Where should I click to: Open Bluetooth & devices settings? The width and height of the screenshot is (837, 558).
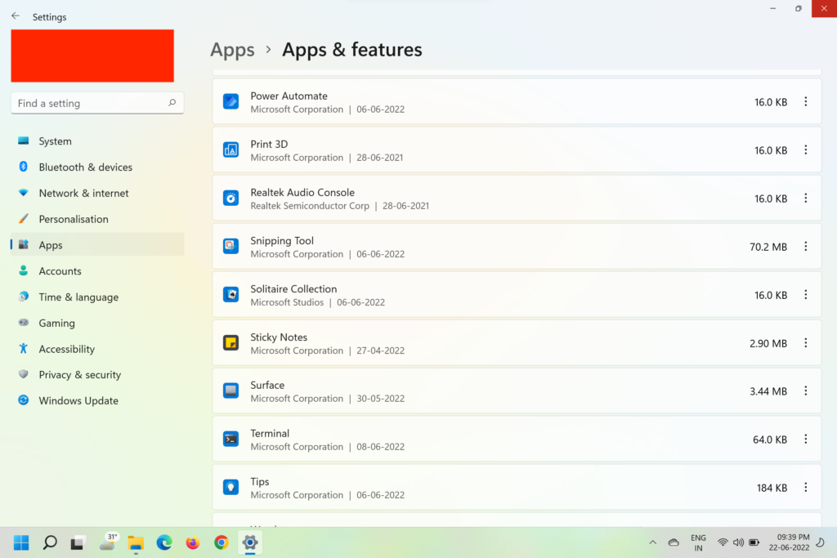point(85,167)
